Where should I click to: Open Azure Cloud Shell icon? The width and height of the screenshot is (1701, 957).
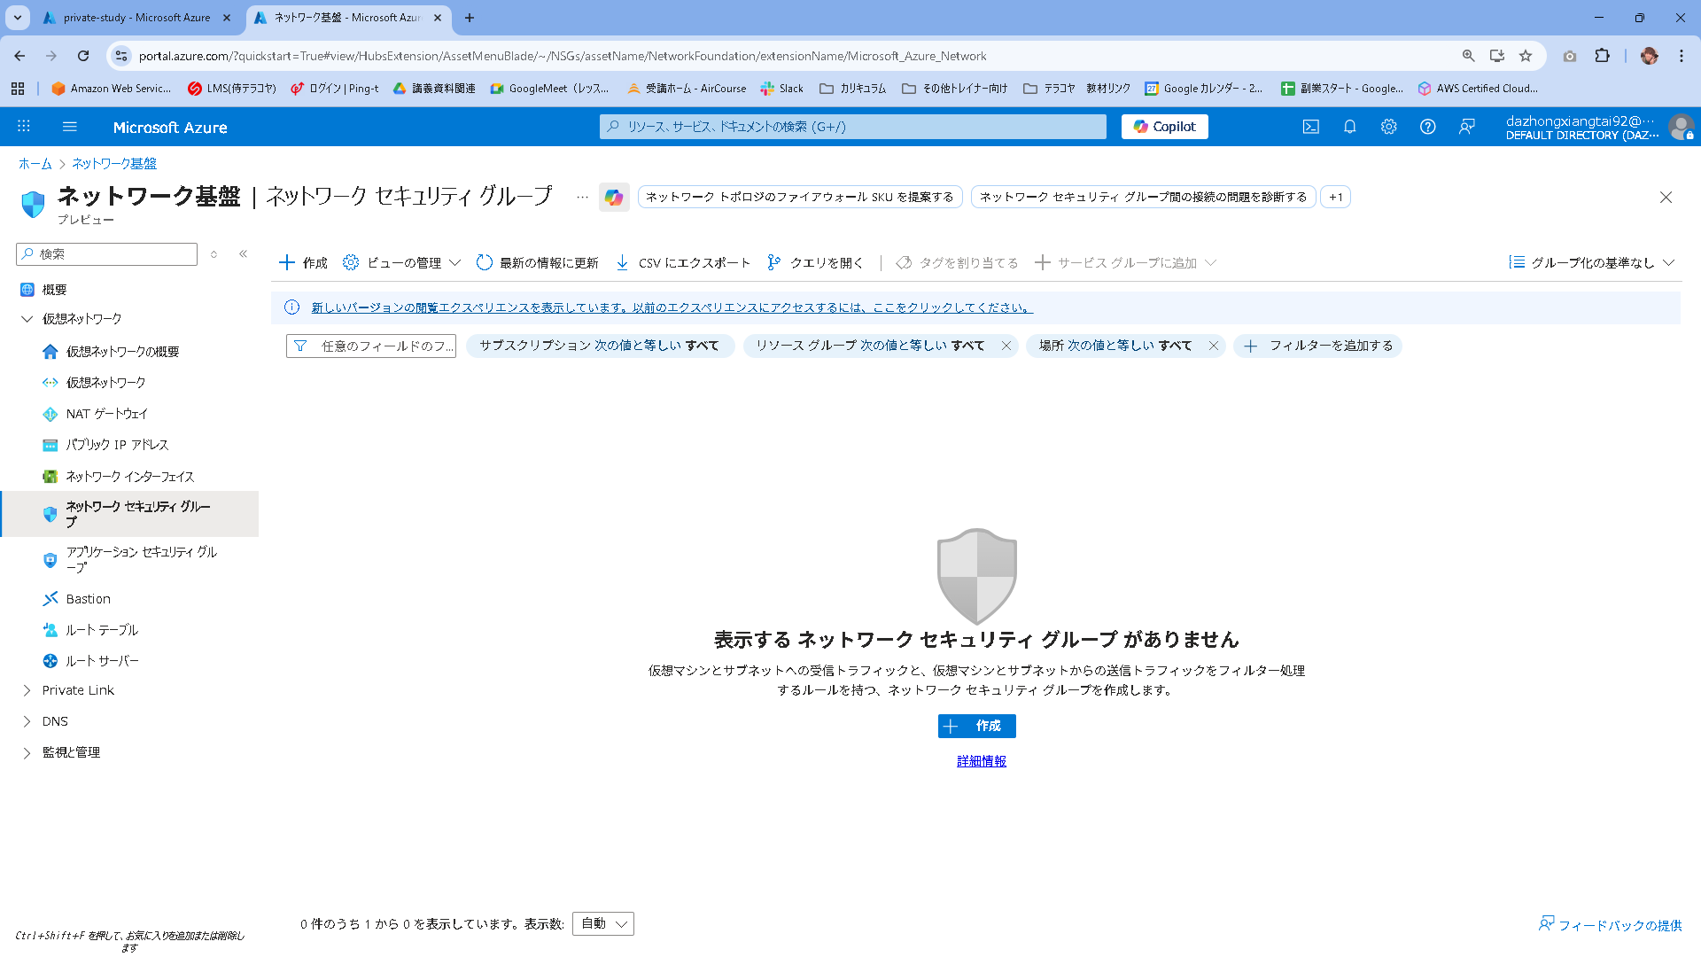(x=1310, y=127)
